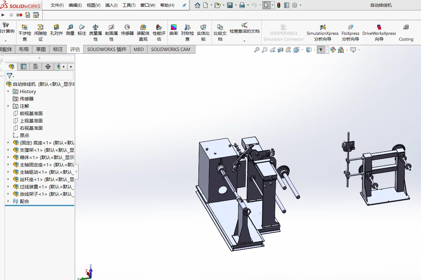Expand the History tree node
The image size is (421, 280).
click(x=8, y=91)
